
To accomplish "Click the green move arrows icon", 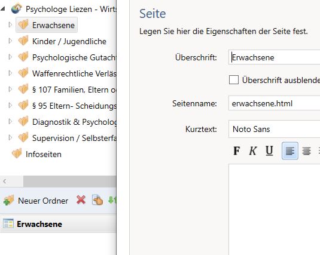I will coord(112,200).
